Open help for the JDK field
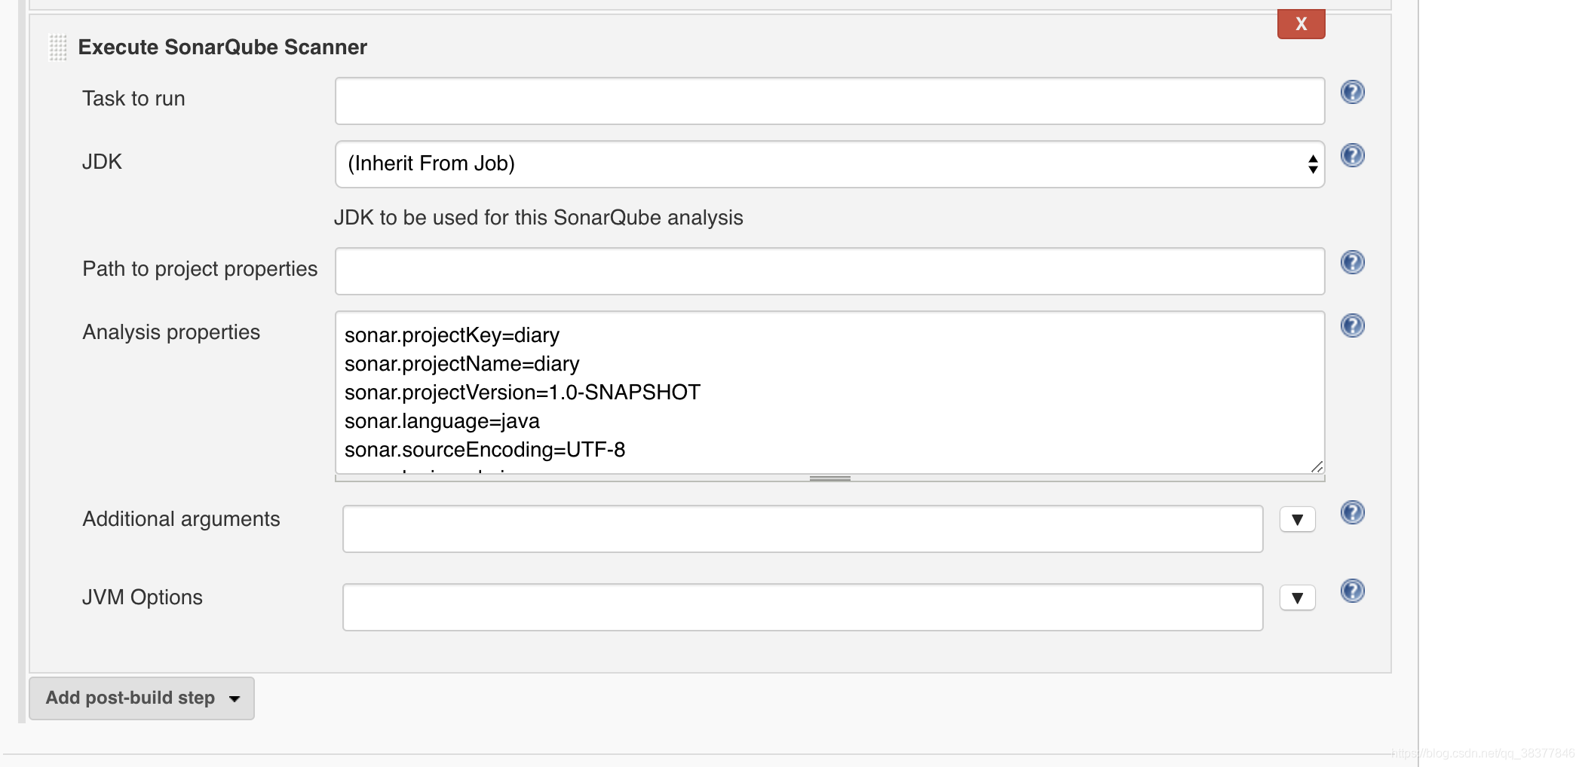 tap(1352, 155)
